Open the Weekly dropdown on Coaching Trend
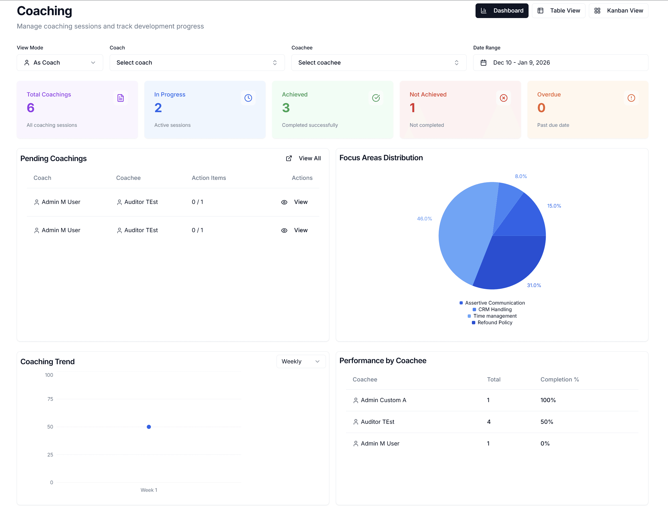 [x=301, y=361]
